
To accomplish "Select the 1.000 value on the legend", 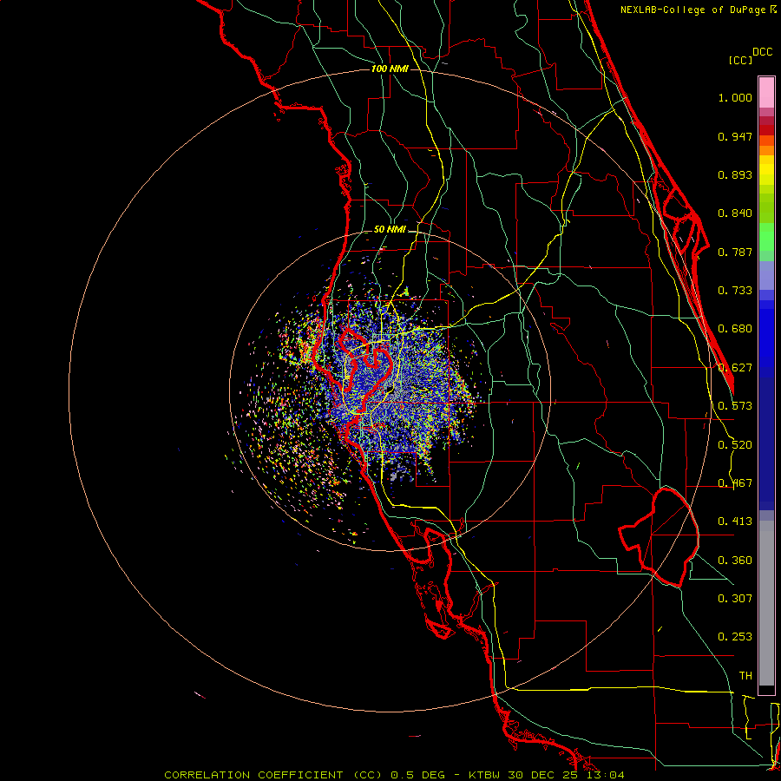I will point(735,97).
